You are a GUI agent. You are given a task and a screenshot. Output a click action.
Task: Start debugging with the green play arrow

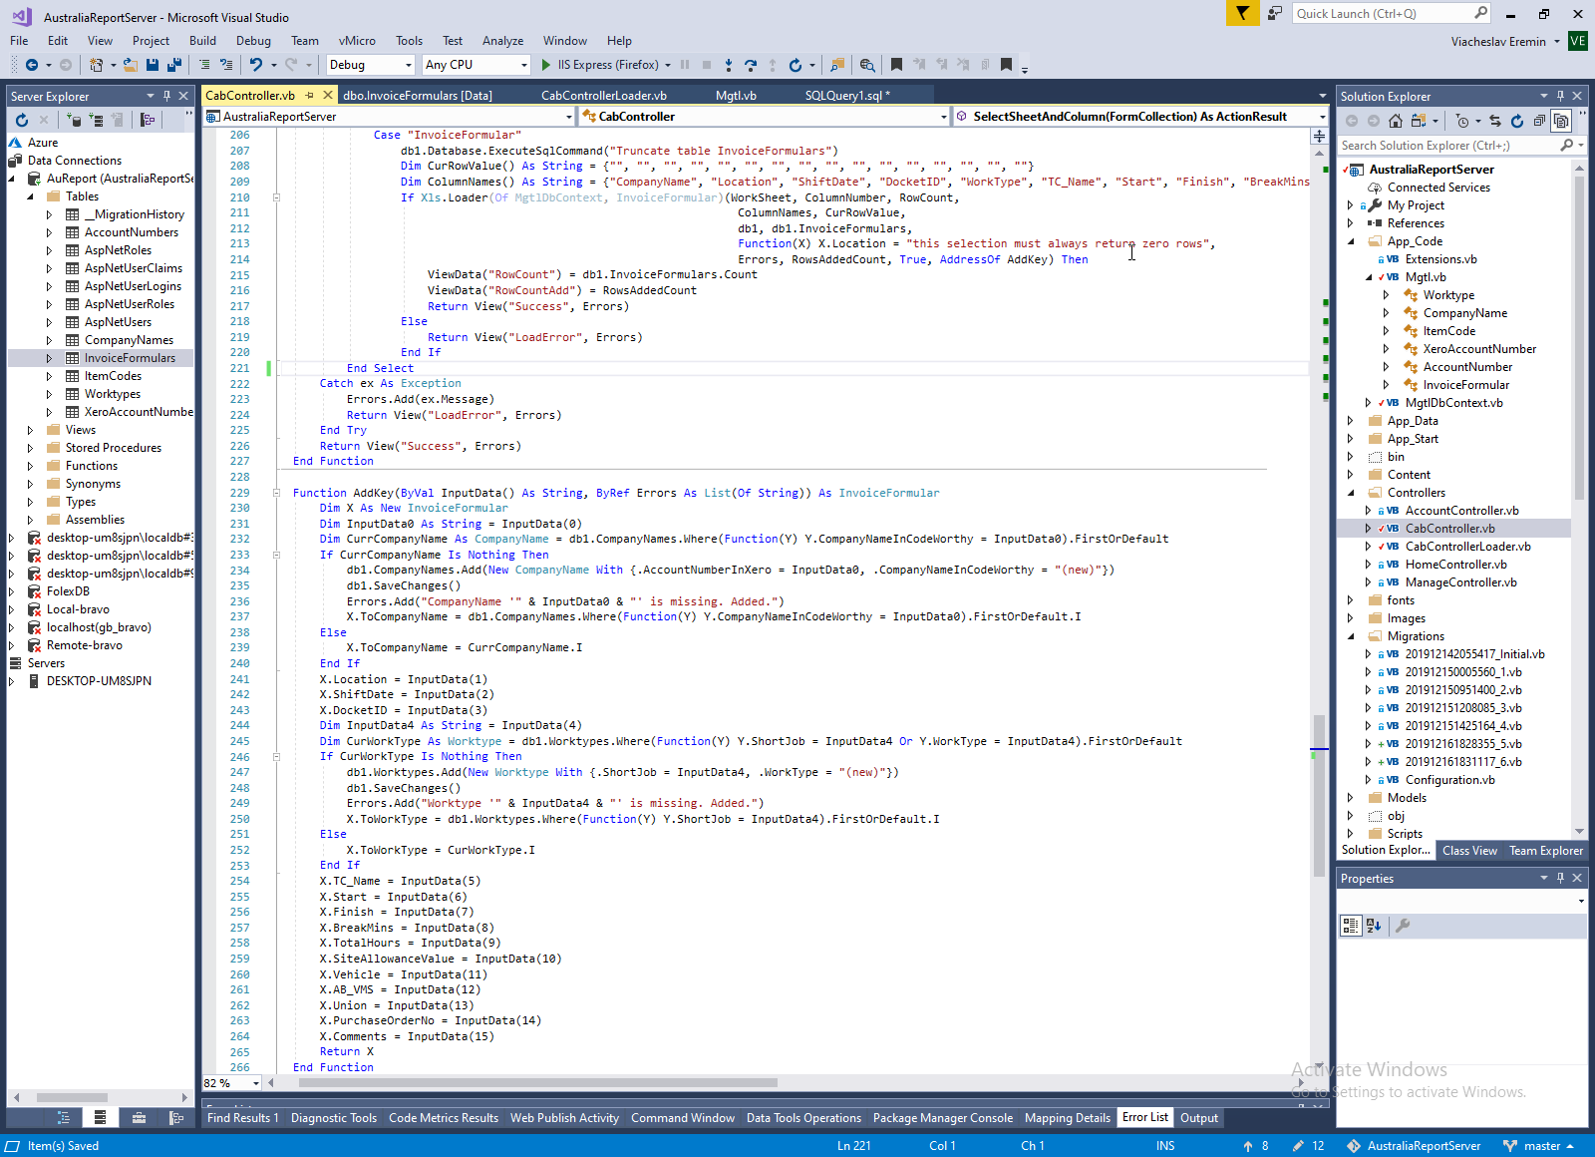[x=545, y=65]
